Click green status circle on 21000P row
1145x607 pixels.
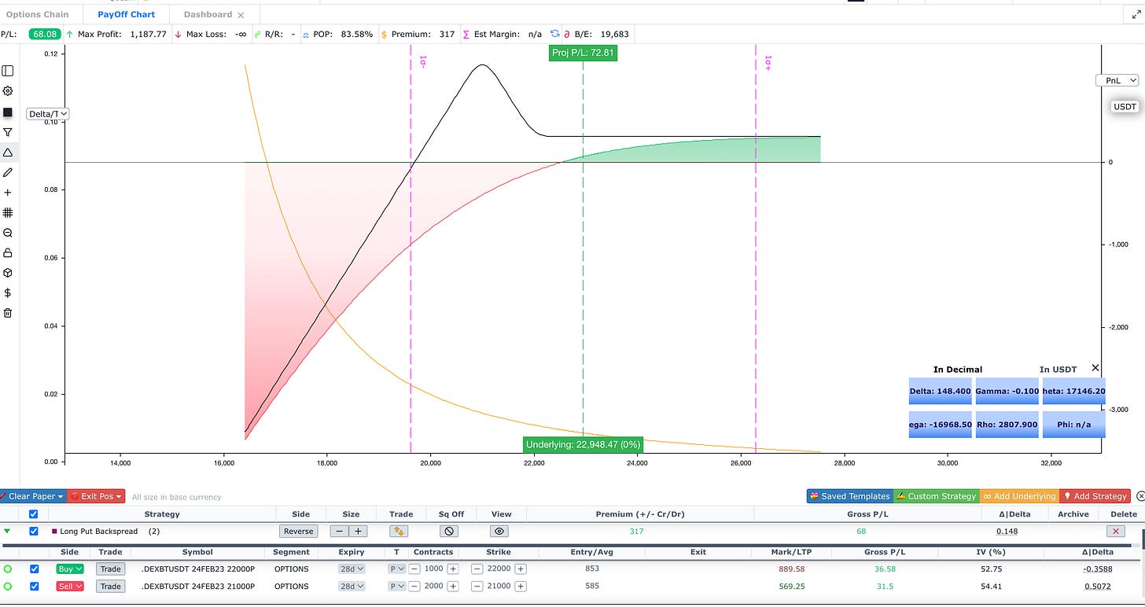pos(8,587)
